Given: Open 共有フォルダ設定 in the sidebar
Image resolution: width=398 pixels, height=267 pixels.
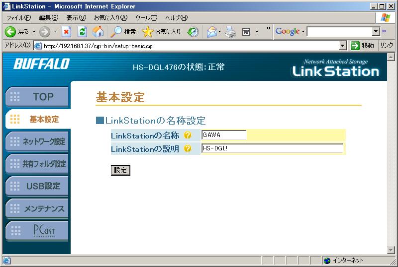Looking at the screenshot, I should 37,164.
